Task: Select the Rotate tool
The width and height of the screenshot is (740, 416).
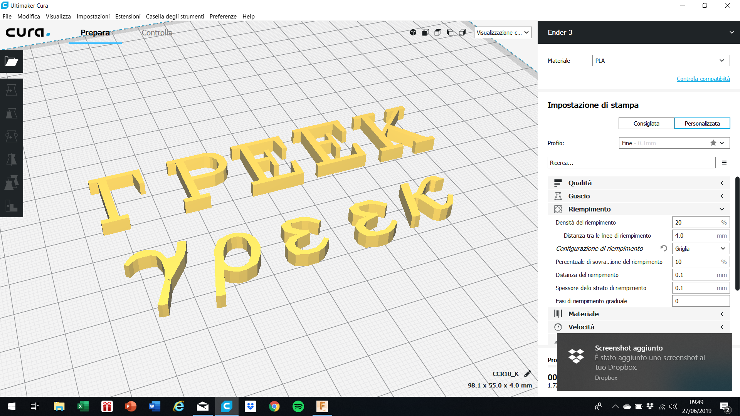Action: pos(11,136)
